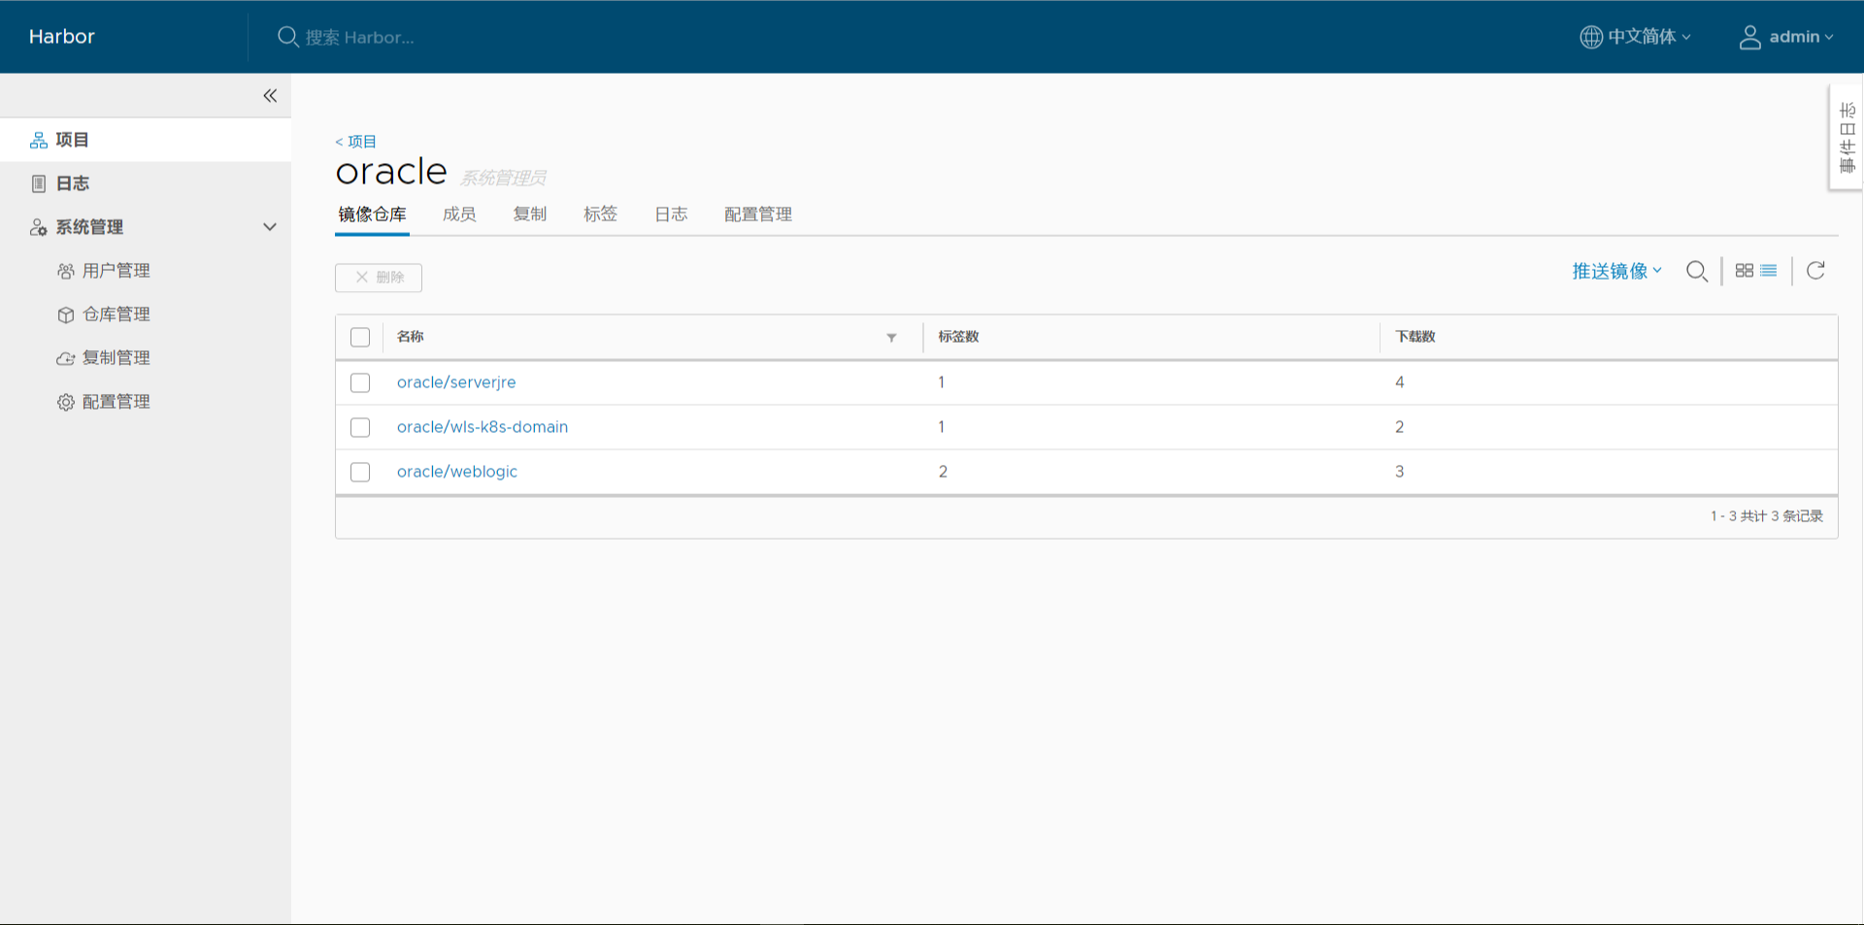Focus the 搜索 Harbor search field
Image resolution: width=1864 pixels, height=925 pixels.
click(x=360, y=38)
